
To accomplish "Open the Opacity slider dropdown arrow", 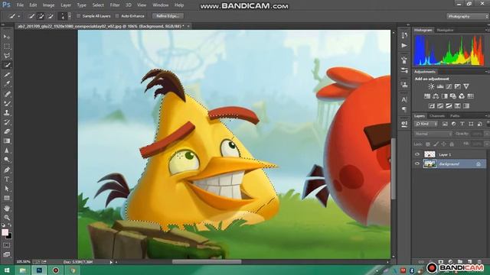I will (x=487, y=134).
